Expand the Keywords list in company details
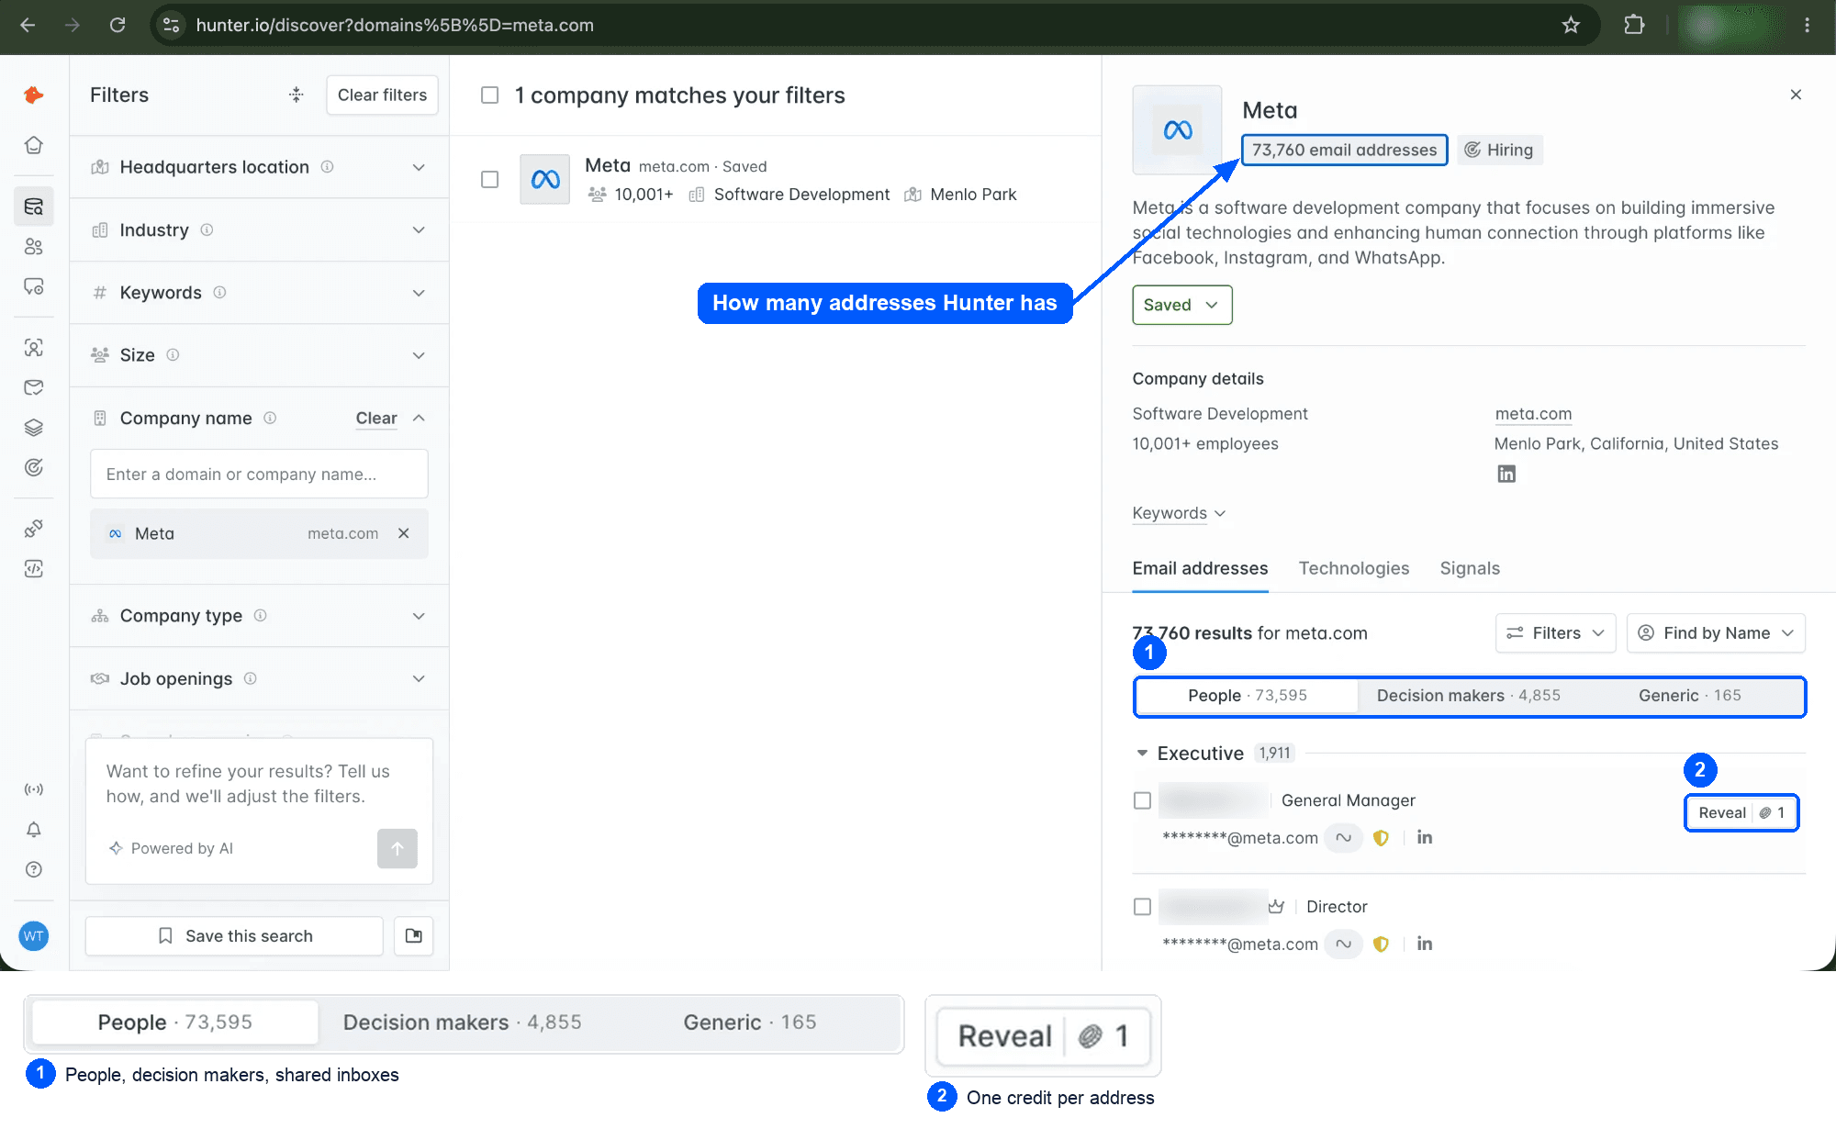Image resolution: width=1836 pixels, height=1140 pixels. click(1179, 513)
